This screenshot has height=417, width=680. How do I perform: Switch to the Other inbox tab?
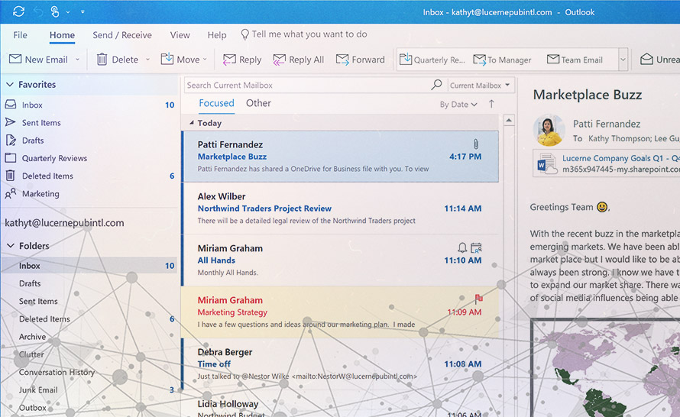(258, 103)
